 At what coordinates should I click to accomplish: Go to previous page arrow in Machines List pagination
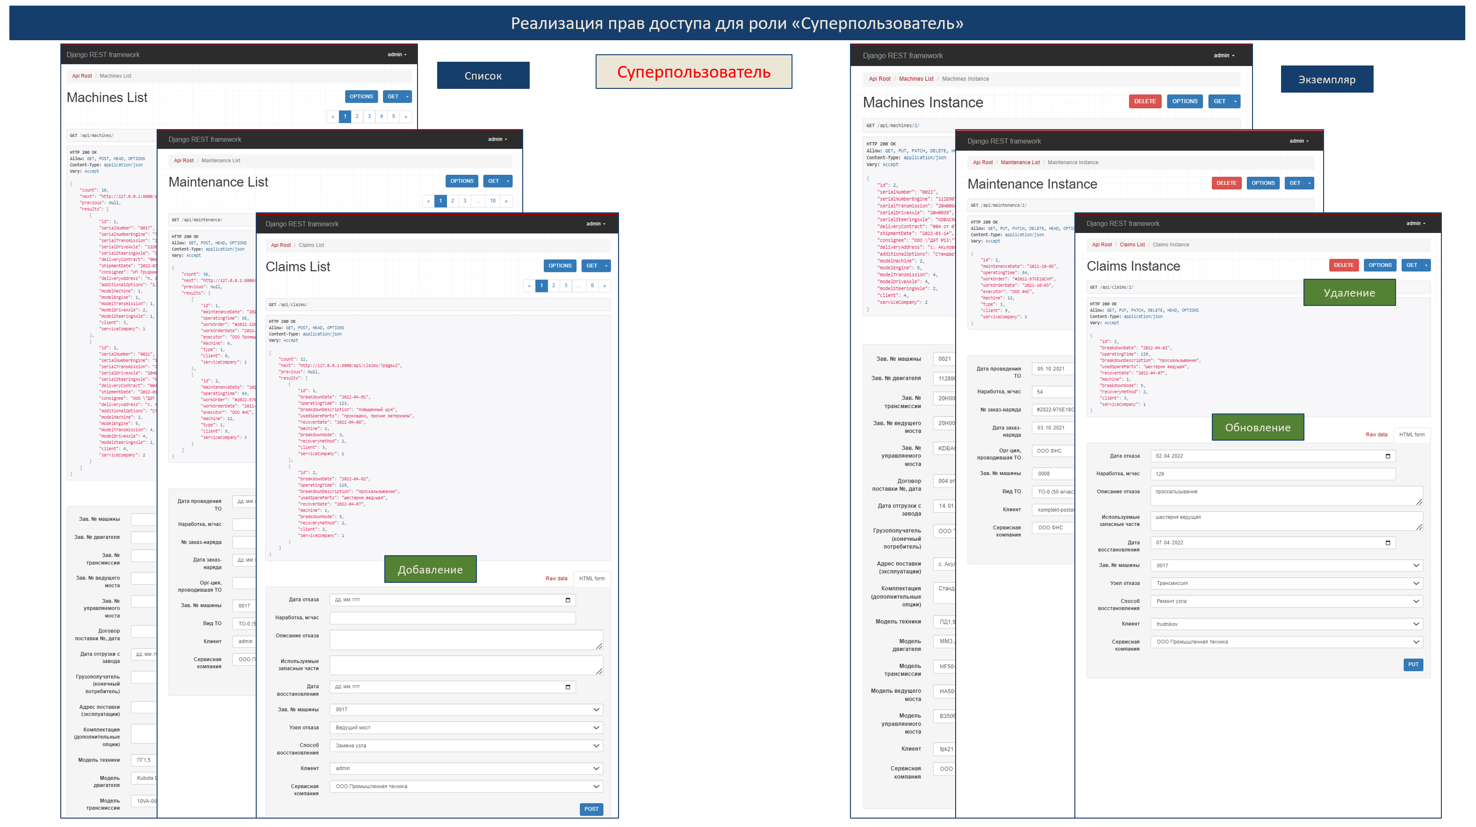tap(333, 116)
